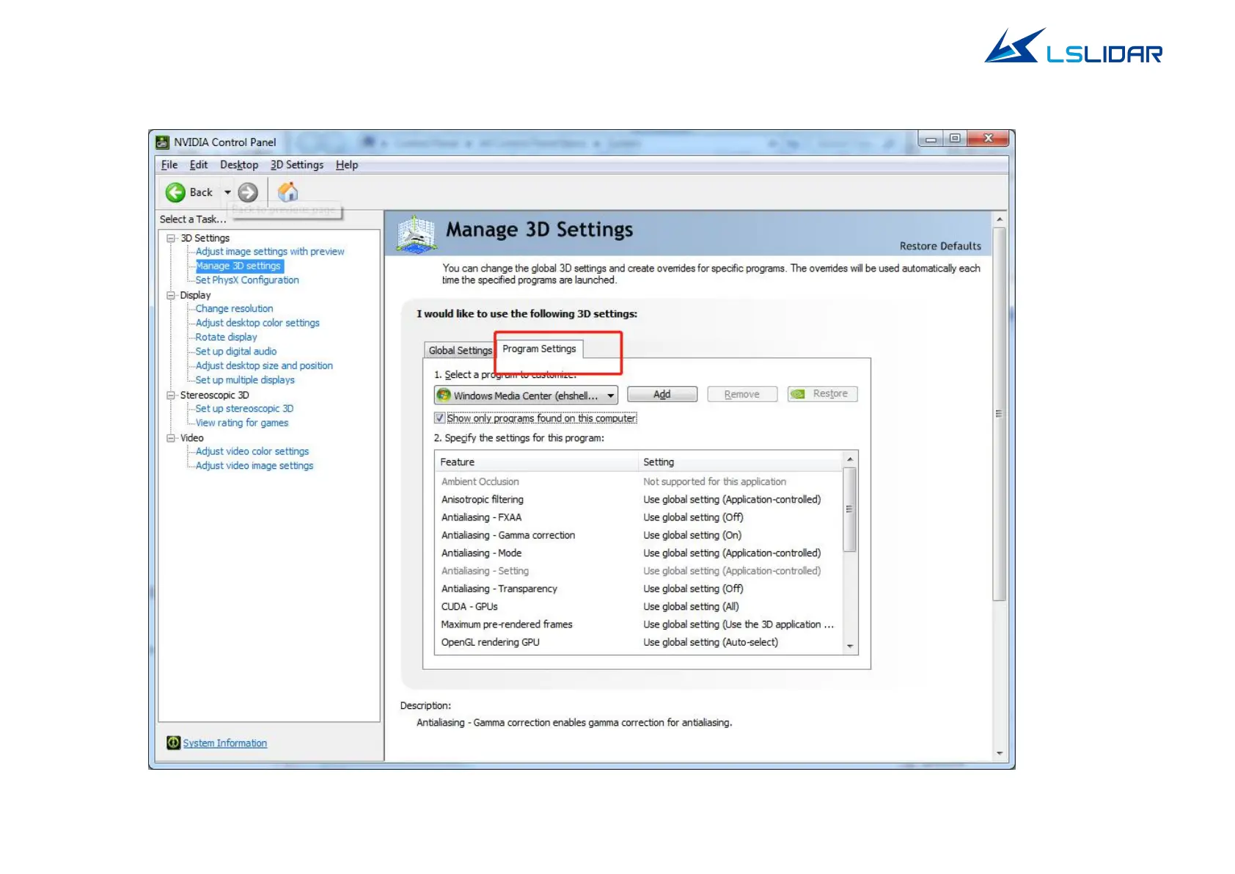Click the Forward arrow icon
The image size is (1235, 874).
248,192
